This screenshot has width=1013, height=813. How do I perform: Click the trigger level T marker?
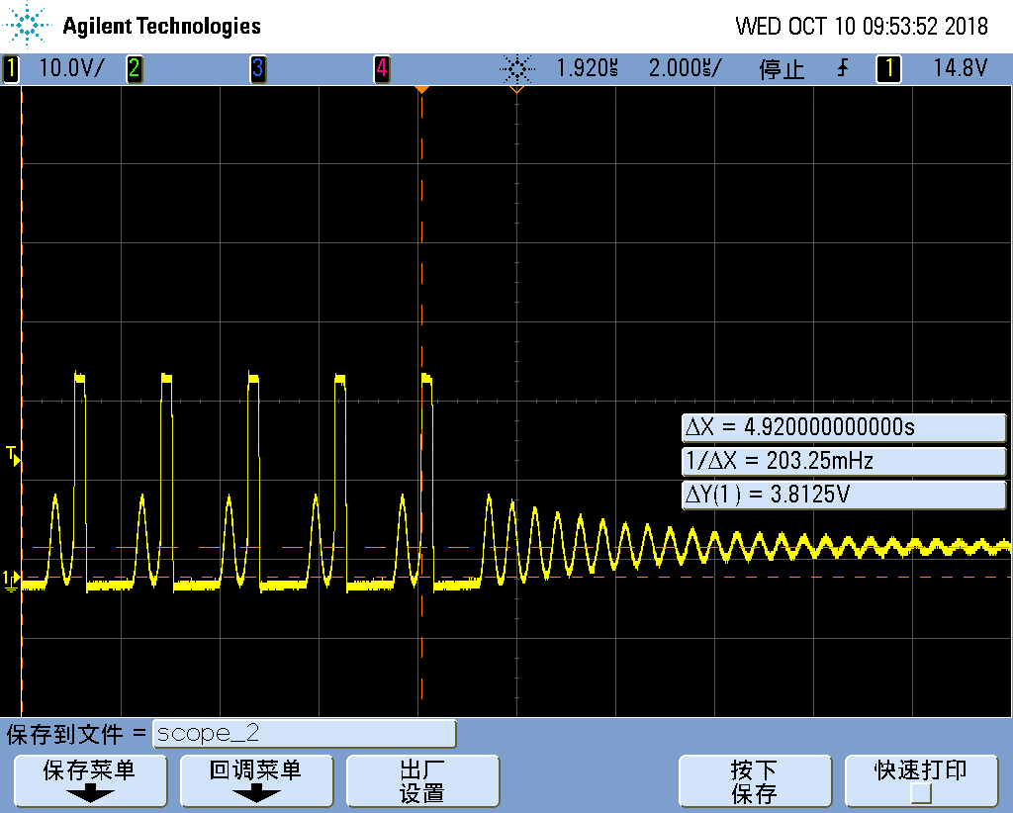[x=13, y=456]
